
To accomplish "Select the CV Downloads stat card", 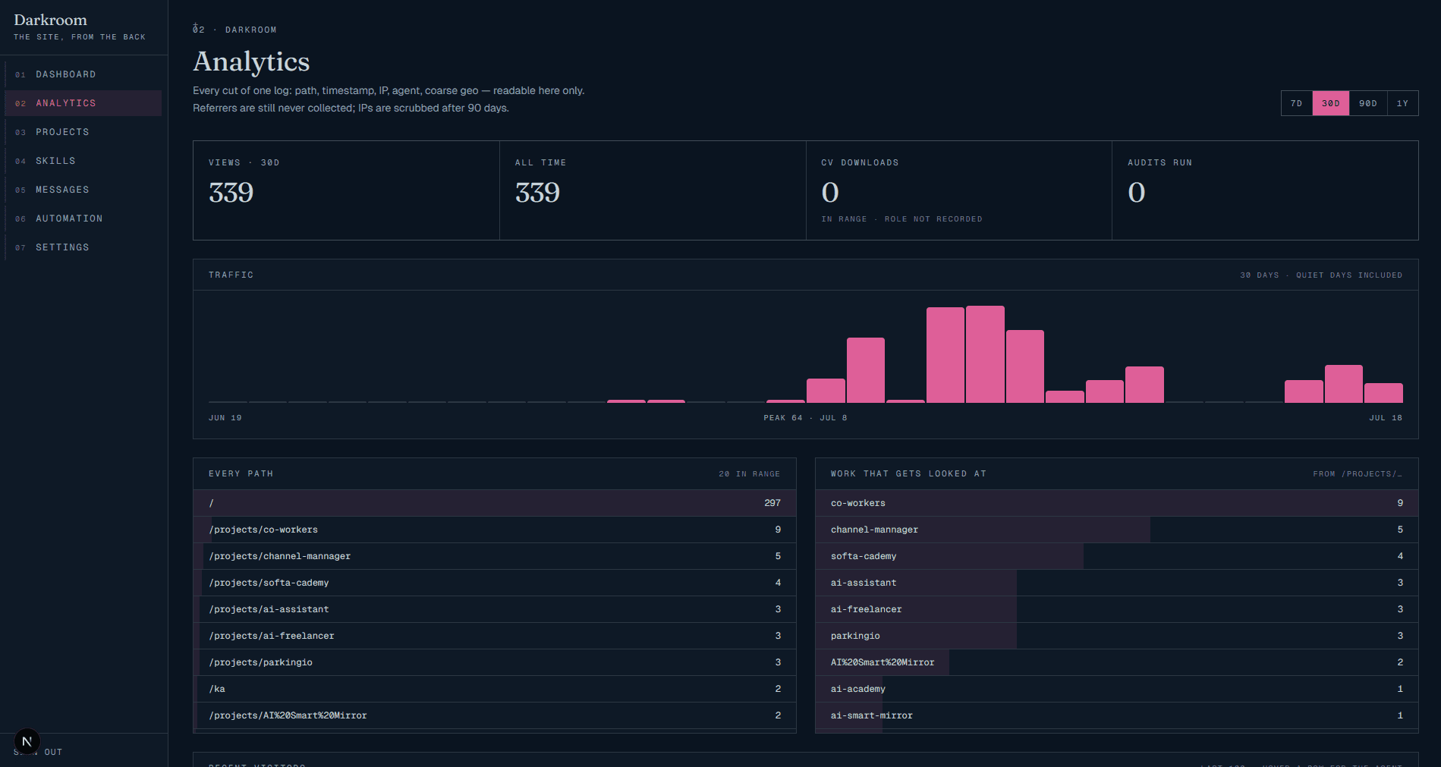I will 959,190.
